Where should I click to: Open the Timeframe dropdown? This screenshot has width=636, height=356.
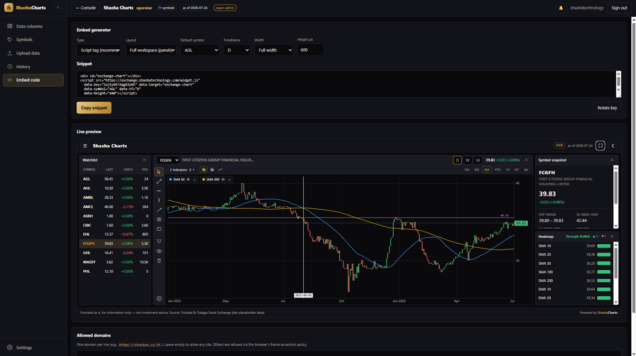(236, 50)
